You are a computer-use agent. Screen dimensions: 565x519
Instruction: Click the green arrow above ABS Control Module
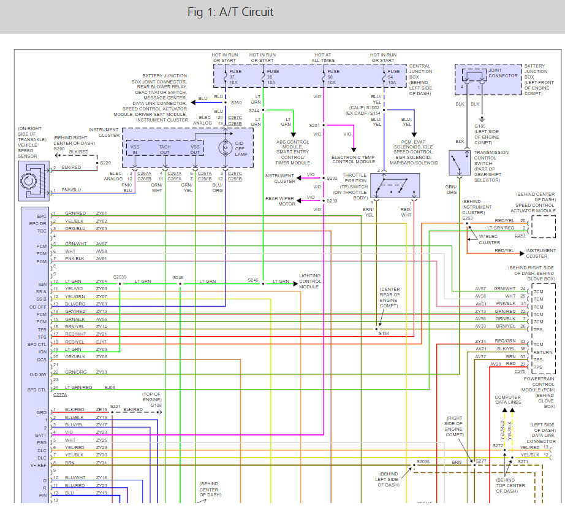point(294,134)
